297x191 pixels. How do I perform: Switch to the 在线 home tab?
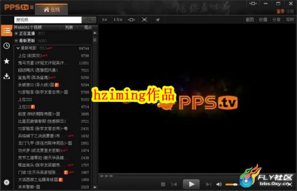tap(52, 9)
